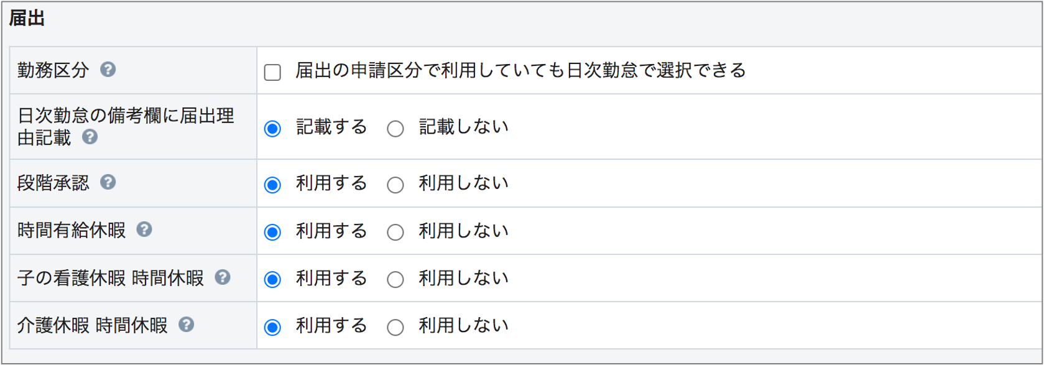Select 記載する for 備考欄 届出理由

point(272,129)
